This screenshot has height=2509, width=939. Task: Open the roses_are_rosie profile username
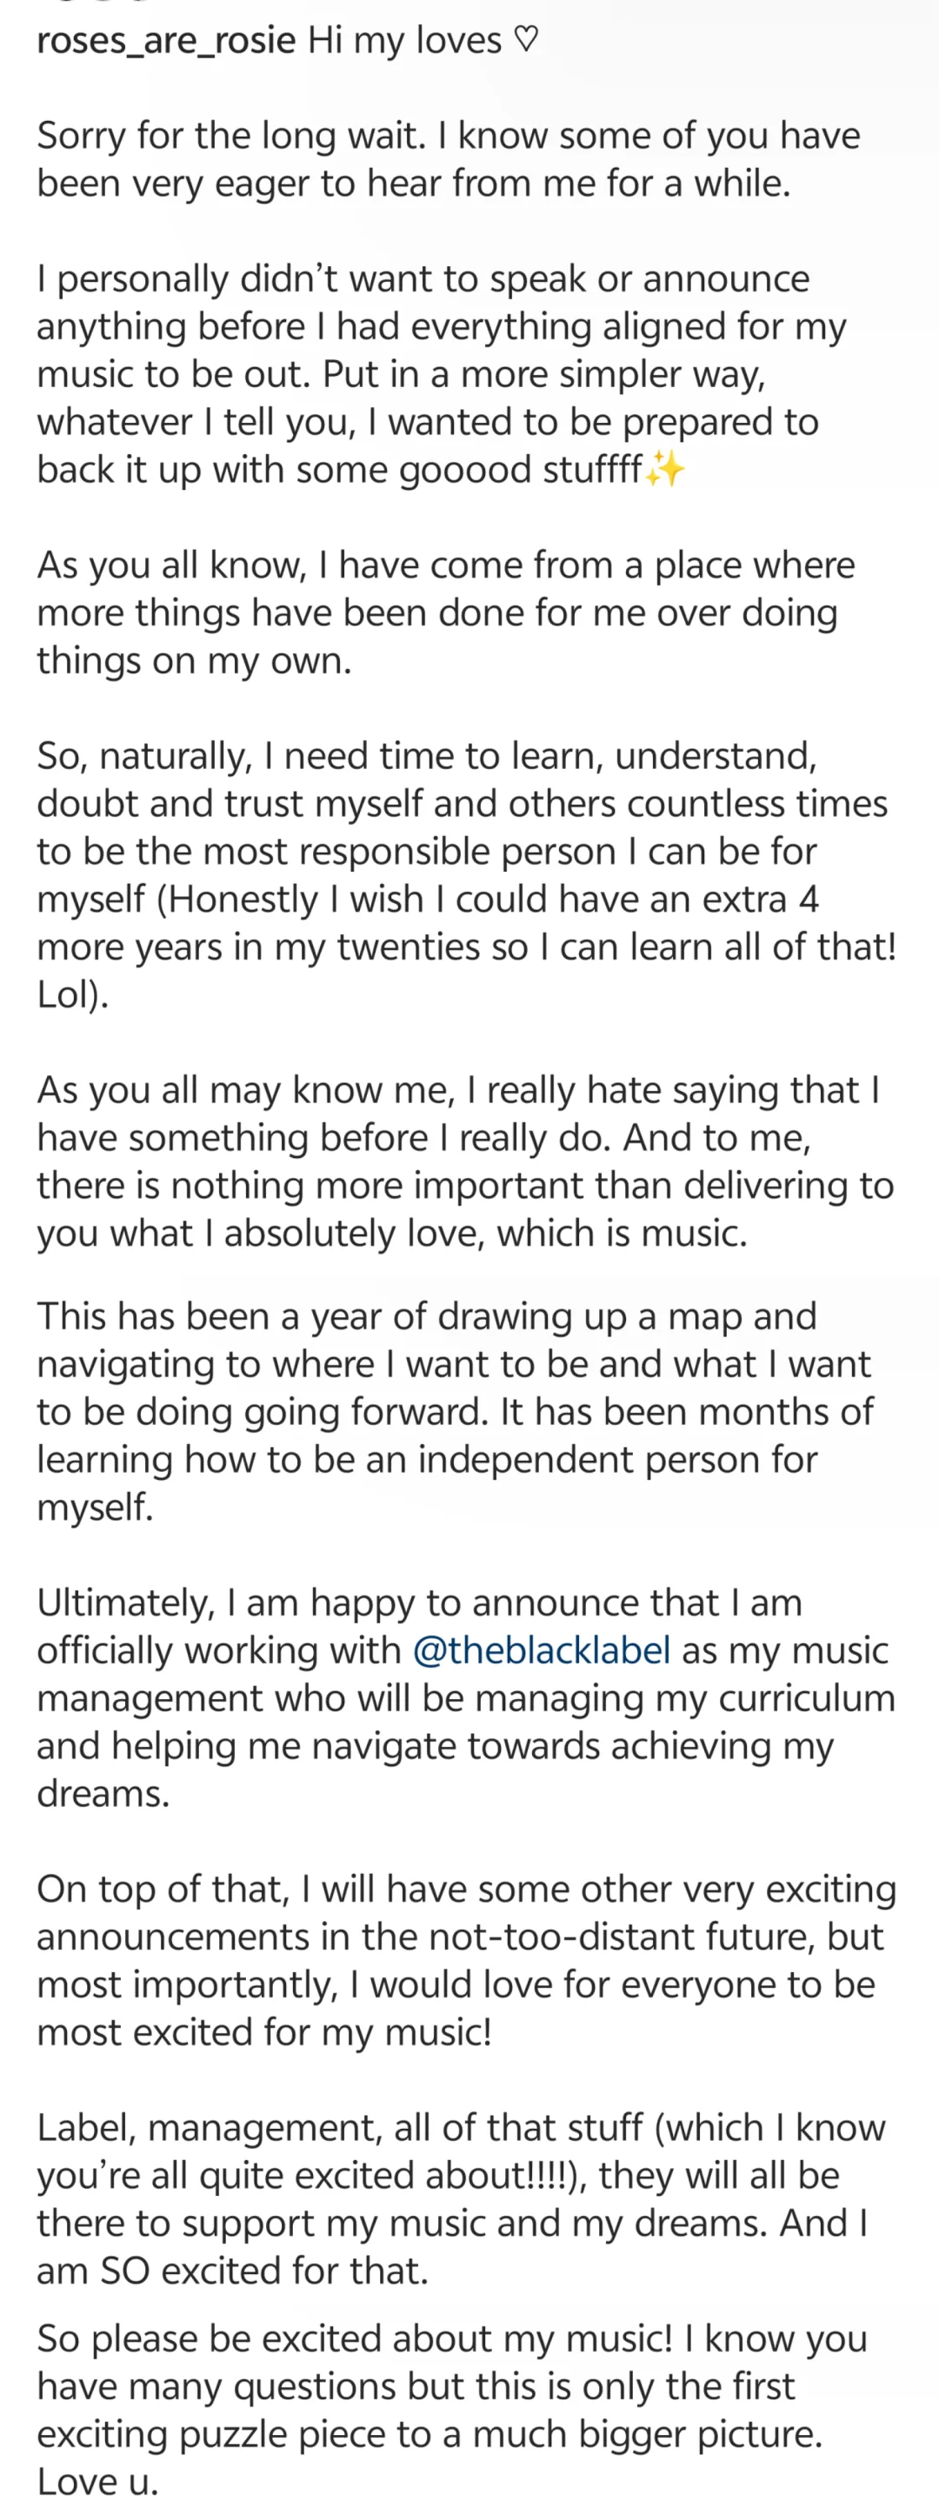click(166, 41)
